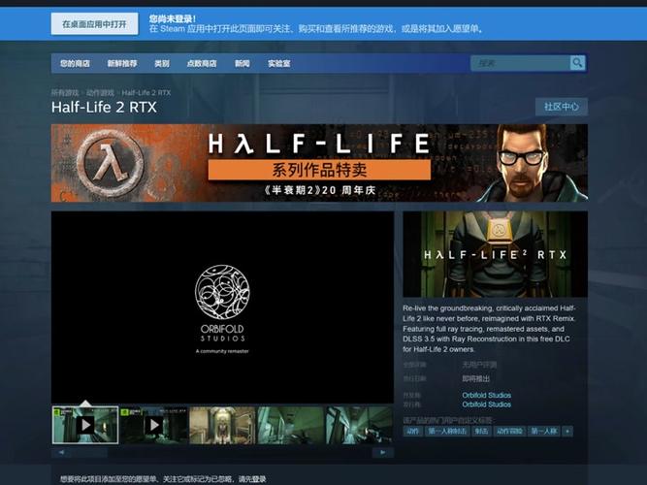This screenshot has width=647, height=485.
Task: Click the 登录 login link at bottom
Action: pos(259,479)
